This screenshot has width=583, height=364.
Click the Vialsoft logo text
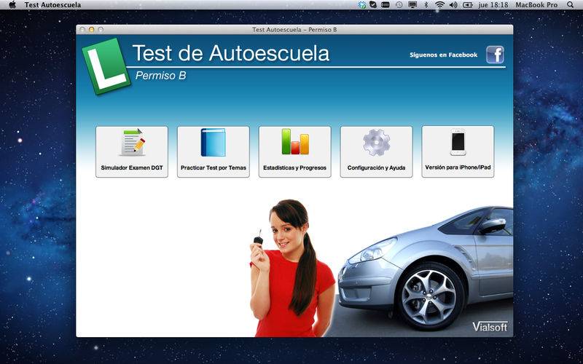pyautogui.click(x=489, y=326)
